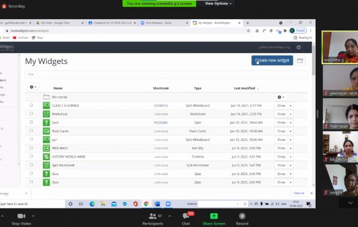
Task: Expand the arrow next to Show for Split Worksheet
Action: (291, 165)
